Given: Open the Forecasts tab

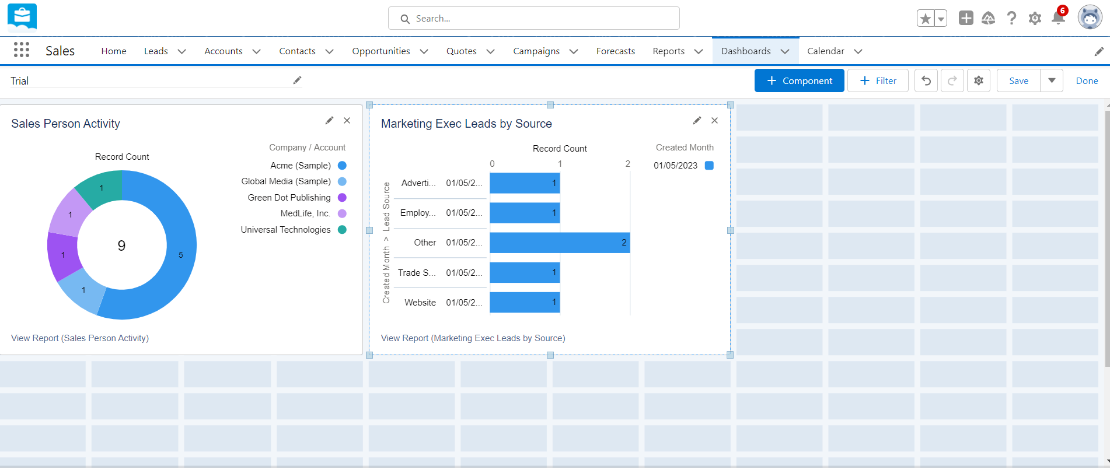Looking at the screenshot, I should [x=615, y=51].
